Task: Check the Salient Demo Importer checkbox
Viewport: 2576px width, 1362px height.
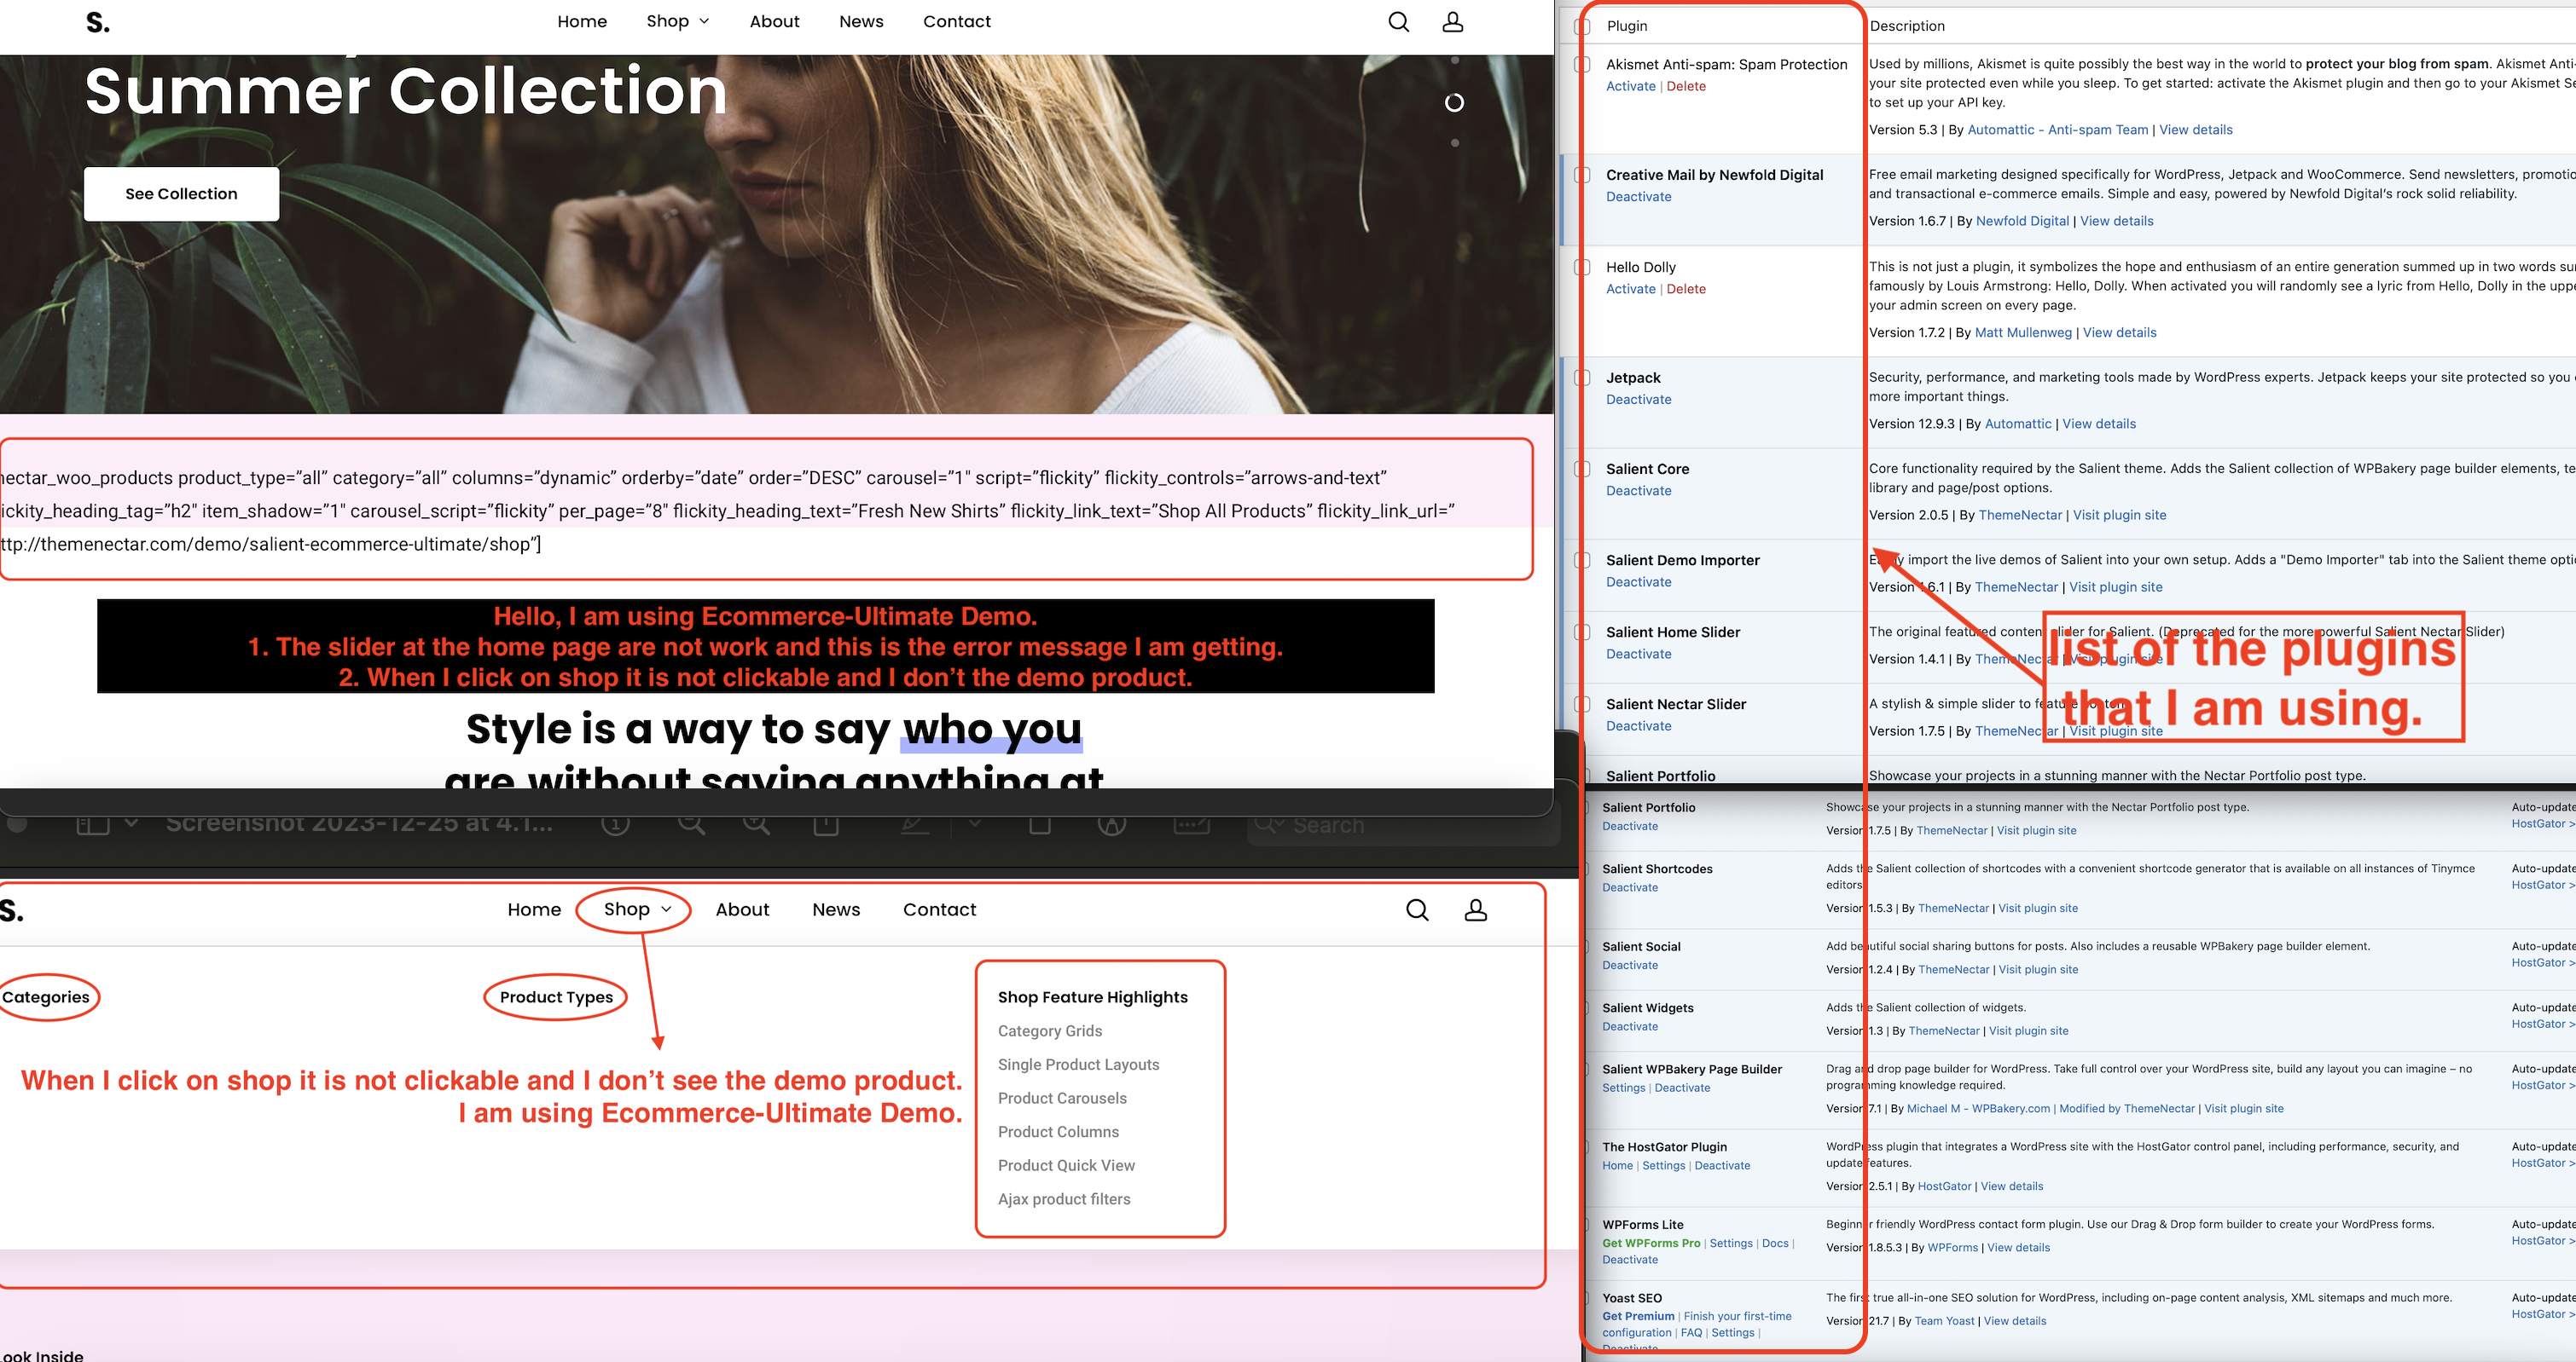Action: coord(1582,560)
